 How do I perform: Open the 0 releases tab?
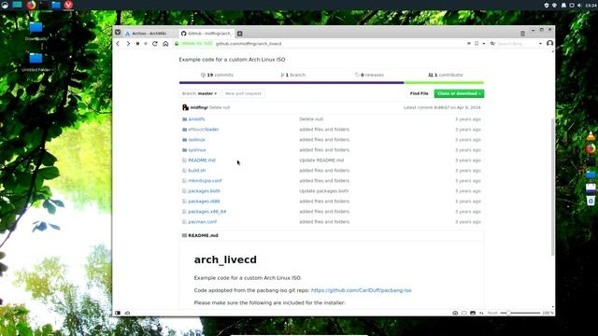(x=369, y=75)
